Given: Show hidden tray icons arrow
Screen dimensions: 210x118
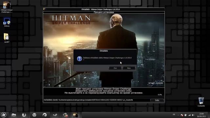Looking at the screenshot, I should pos(178,115).
